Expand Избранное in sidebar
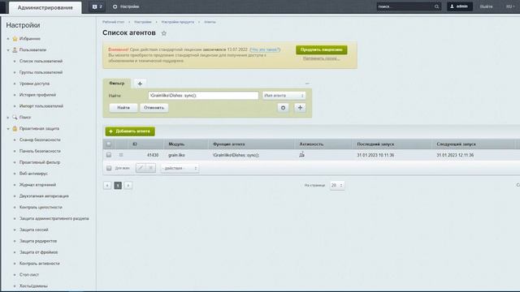Screen dimensions: 520x292 coord(8,39)
